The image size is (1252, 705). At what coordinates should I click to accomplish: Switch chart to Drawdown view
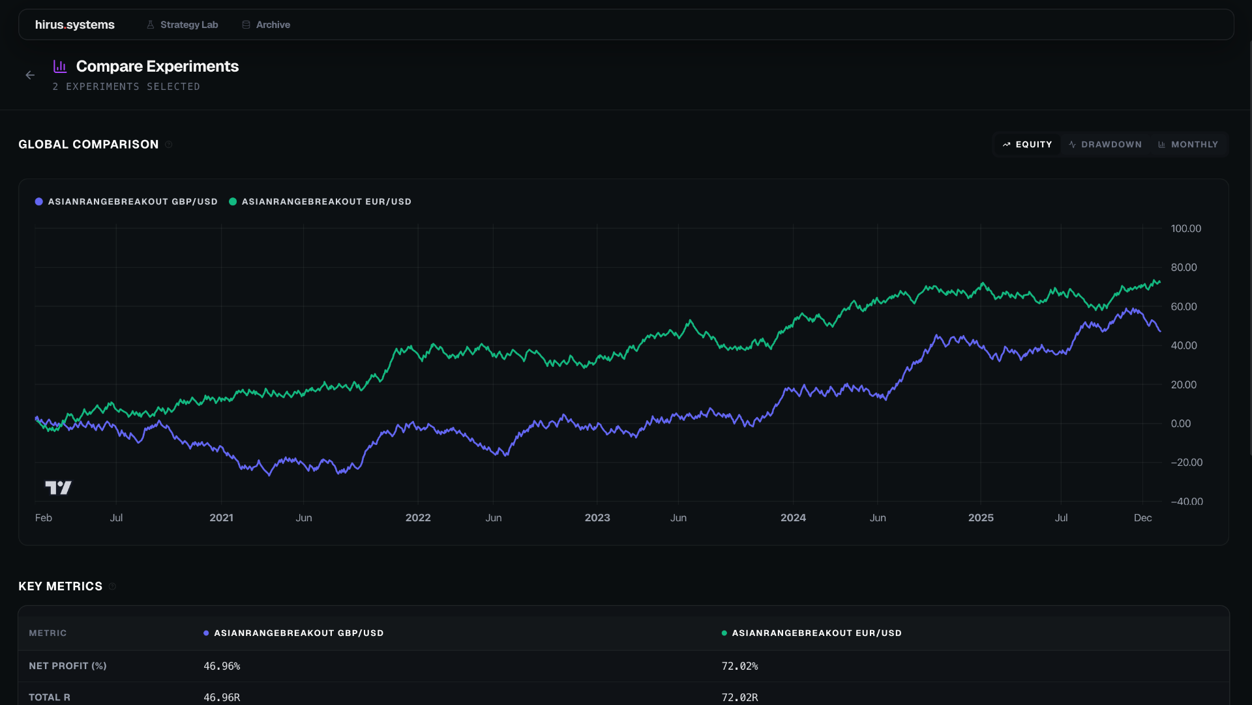[x=1105, y=145]
